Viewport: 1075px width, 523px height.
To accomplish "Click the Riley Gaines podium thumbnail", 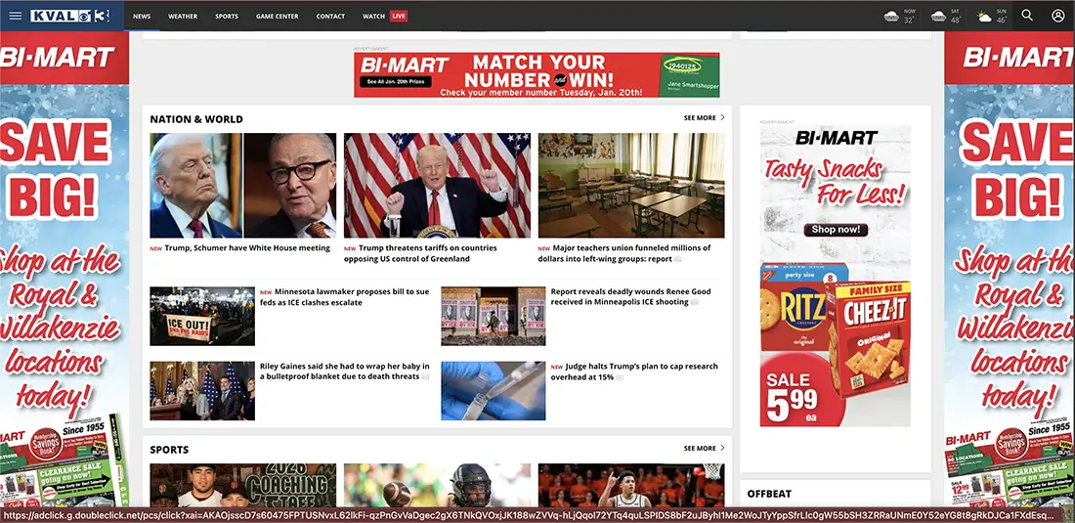I will click(x=202, y=391).
